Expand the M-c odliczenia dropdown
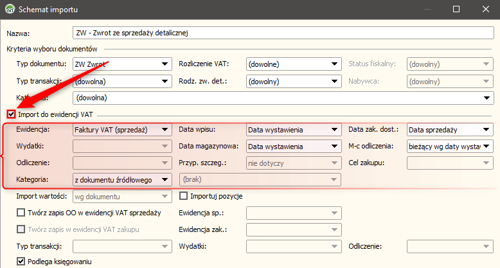The height and width of the screenshot is (268, 500). coord(487,147)
